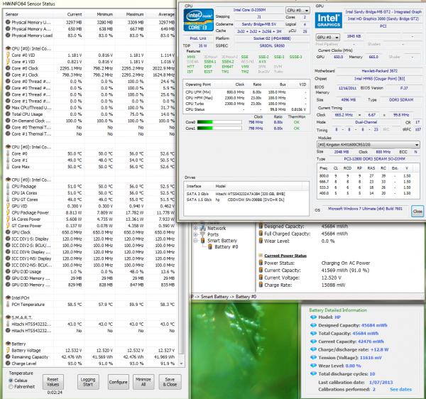Viewport: 426px width, 399px height.
Task: Click the Core0 usage progress bar
Action: pyautogui.click(x=219, y=122)
